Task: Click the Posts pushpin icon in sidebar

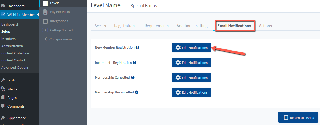Action: [3, 80]
